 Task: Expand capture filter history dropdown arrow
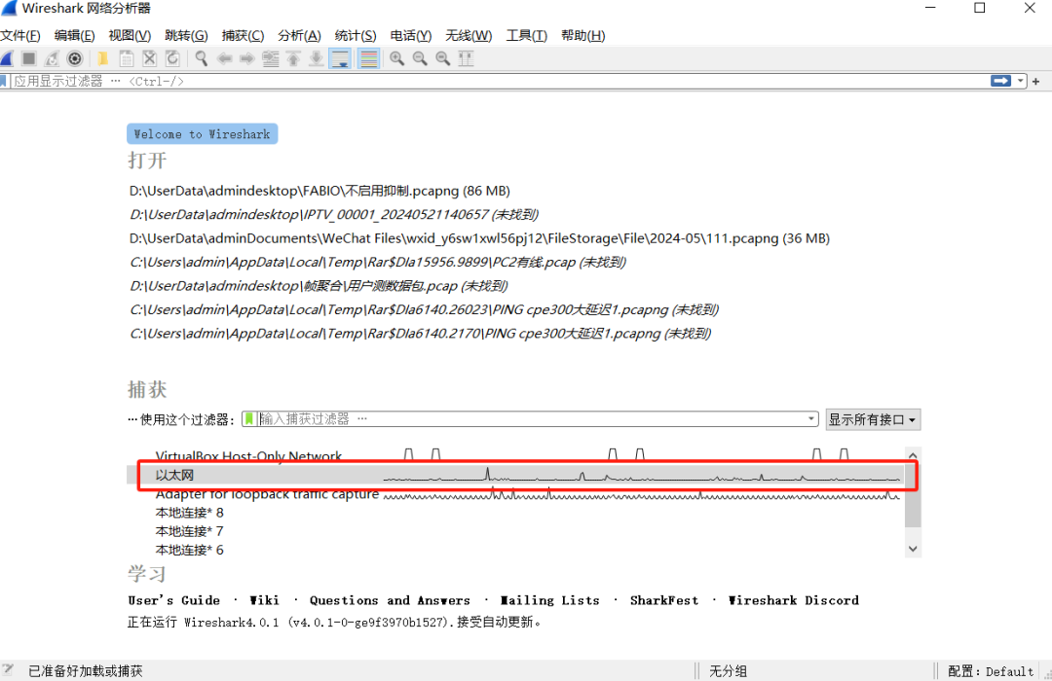pyautogui.click(x=811, y=419)
